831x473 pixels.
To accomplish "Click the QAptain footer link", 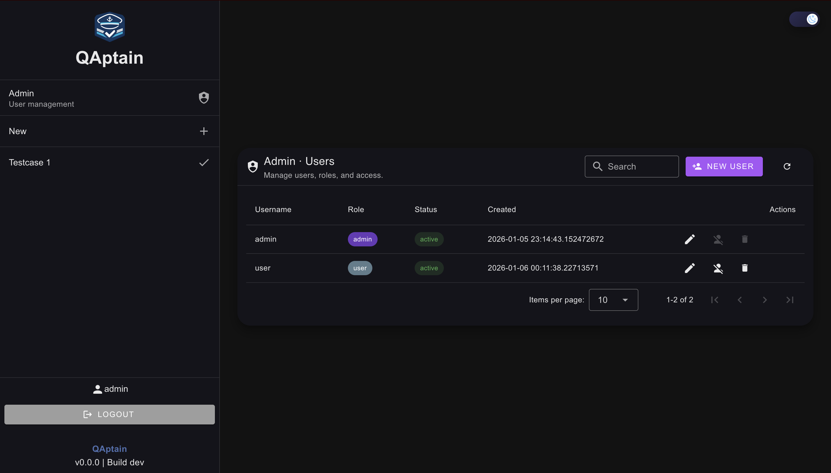I will point(109,449).
